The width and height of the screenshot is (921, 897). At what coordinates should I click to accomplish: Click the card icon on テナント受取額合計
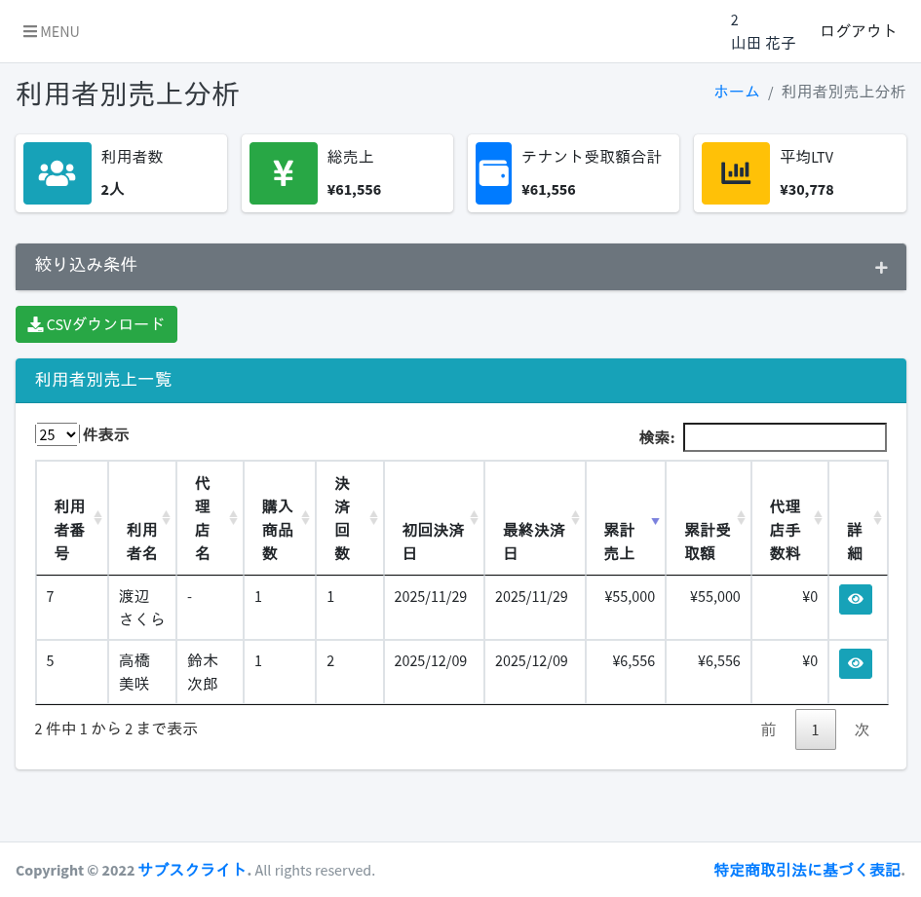[x=493, y=173]
